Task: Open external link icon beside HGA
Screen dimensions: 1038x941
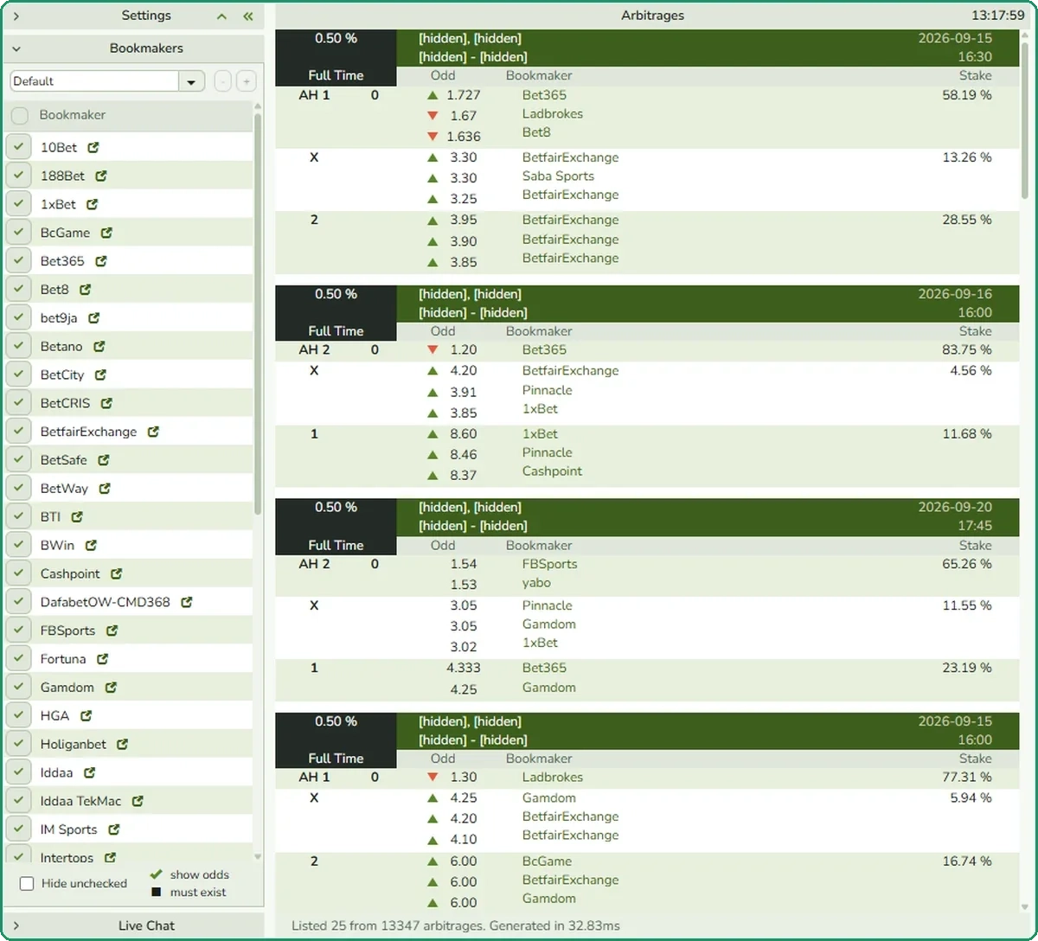Action: (86, 715)
